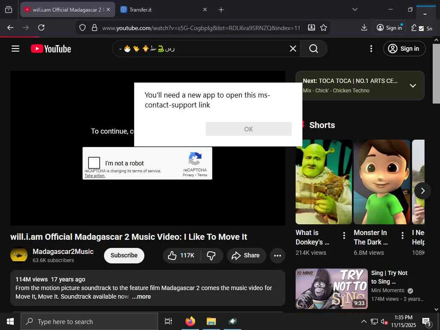
Task: Bookmark this page with star icon
Action: [324, 27]
